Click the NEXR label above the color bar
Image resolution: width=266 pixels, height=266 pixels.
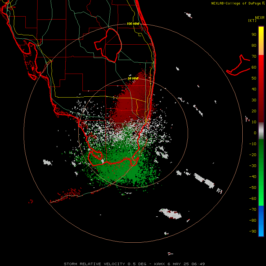(259, 18)
